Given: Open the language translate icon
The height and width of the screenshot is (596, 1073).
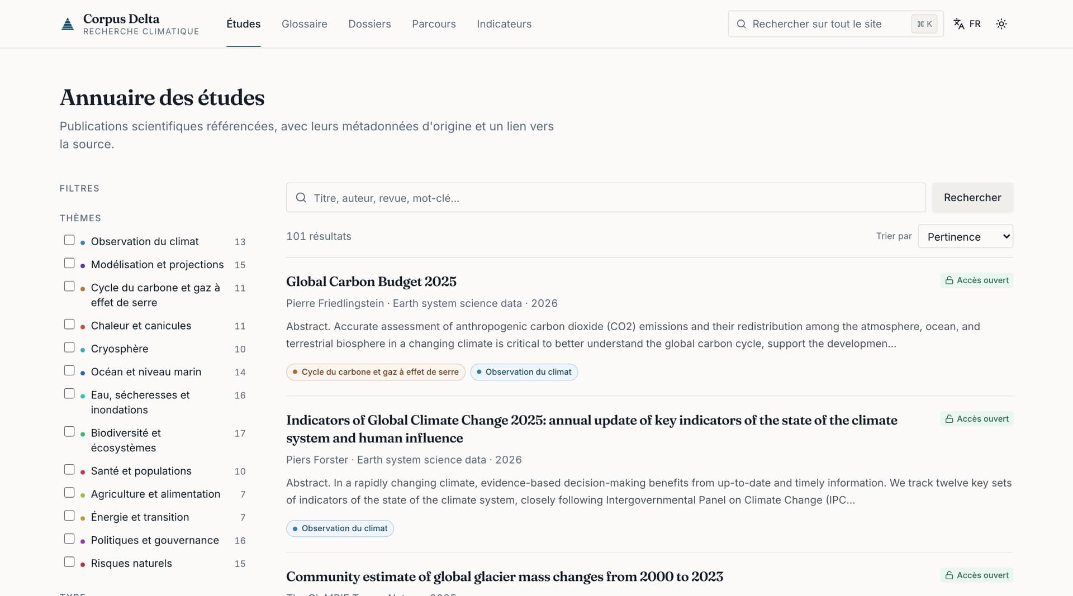Looking at the screenshot, I should (x=959, y=24).
